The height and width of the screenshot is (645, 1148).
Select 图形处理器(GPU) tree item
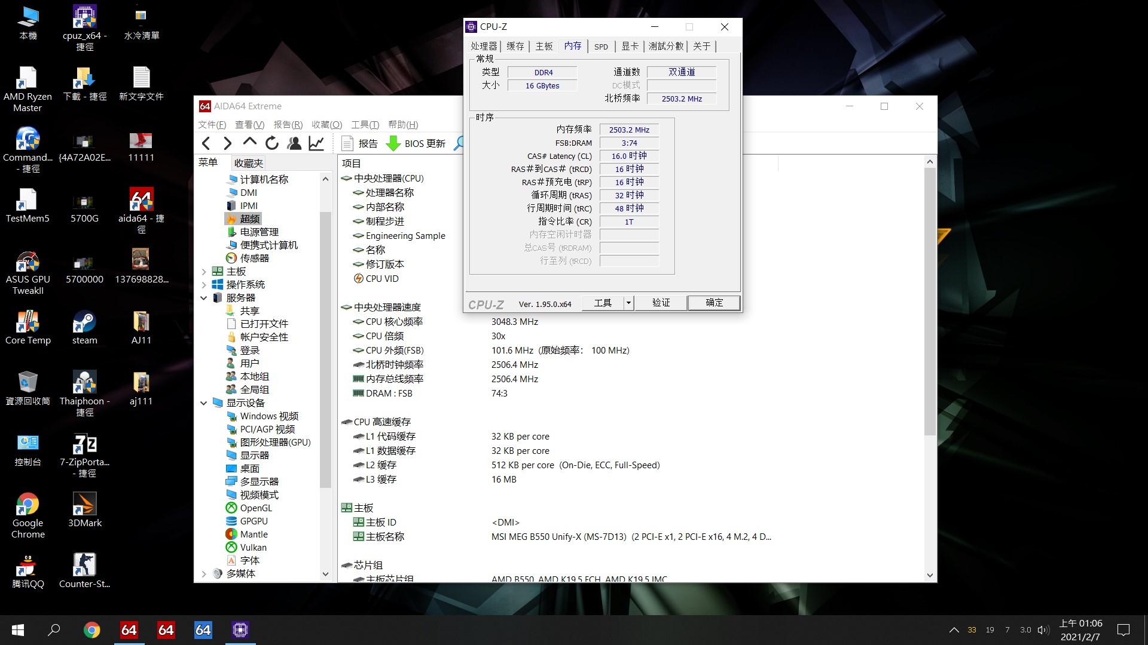pos(269,443)
